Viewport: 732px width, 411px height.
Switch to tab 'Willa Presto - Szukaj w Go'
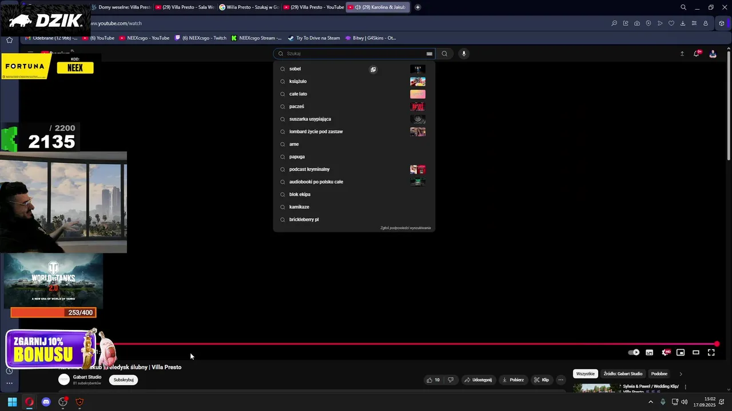tap(249, 7)
